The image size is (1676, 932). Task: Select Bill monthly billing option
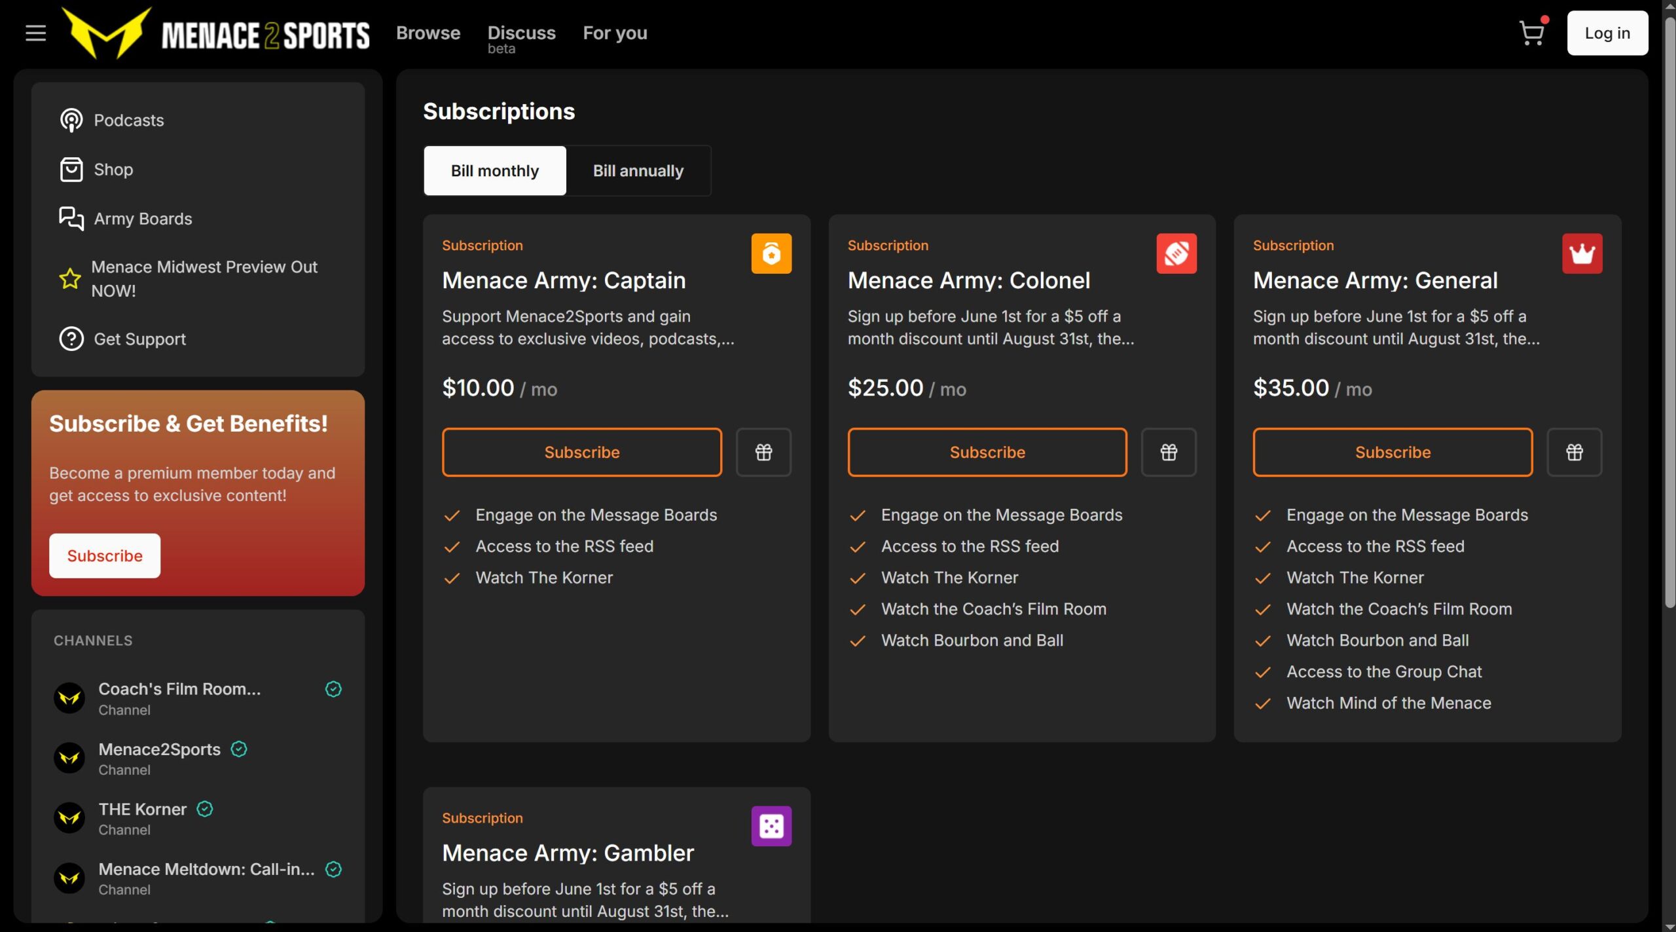coord(495,171)
